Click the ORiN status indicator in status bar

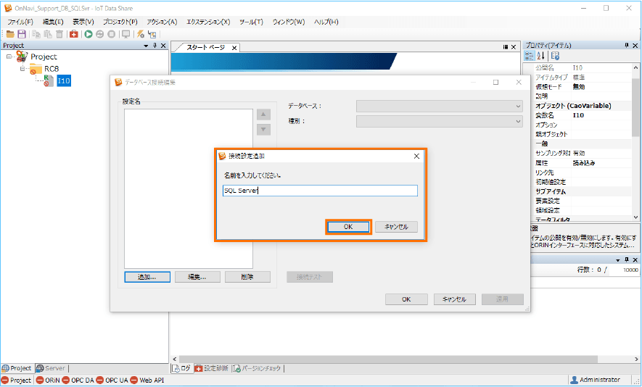(x=49, y=380)
